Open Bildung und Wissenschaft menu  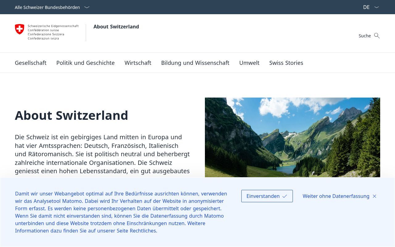click(x=195, y=63)
